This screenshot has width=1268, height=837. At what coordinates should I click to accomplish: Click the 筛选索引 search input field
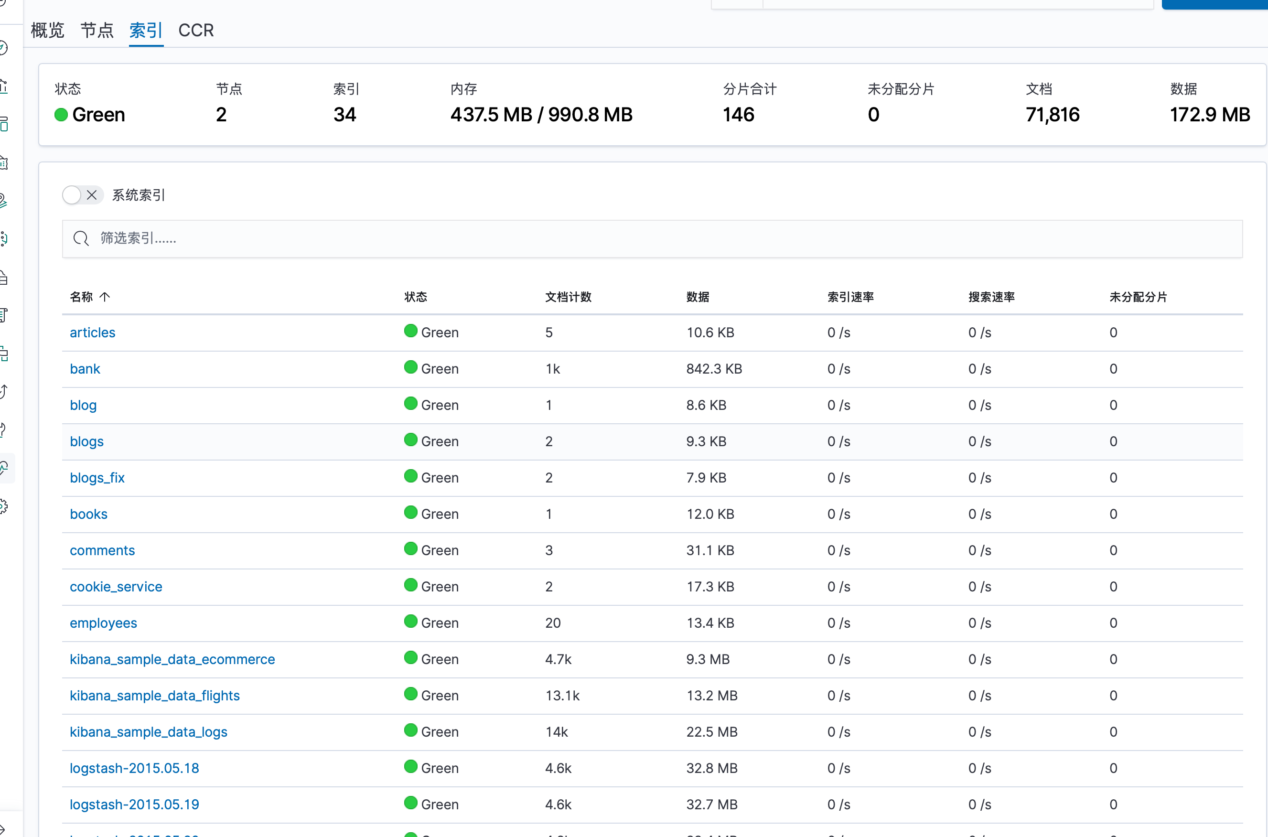point(652,238)
